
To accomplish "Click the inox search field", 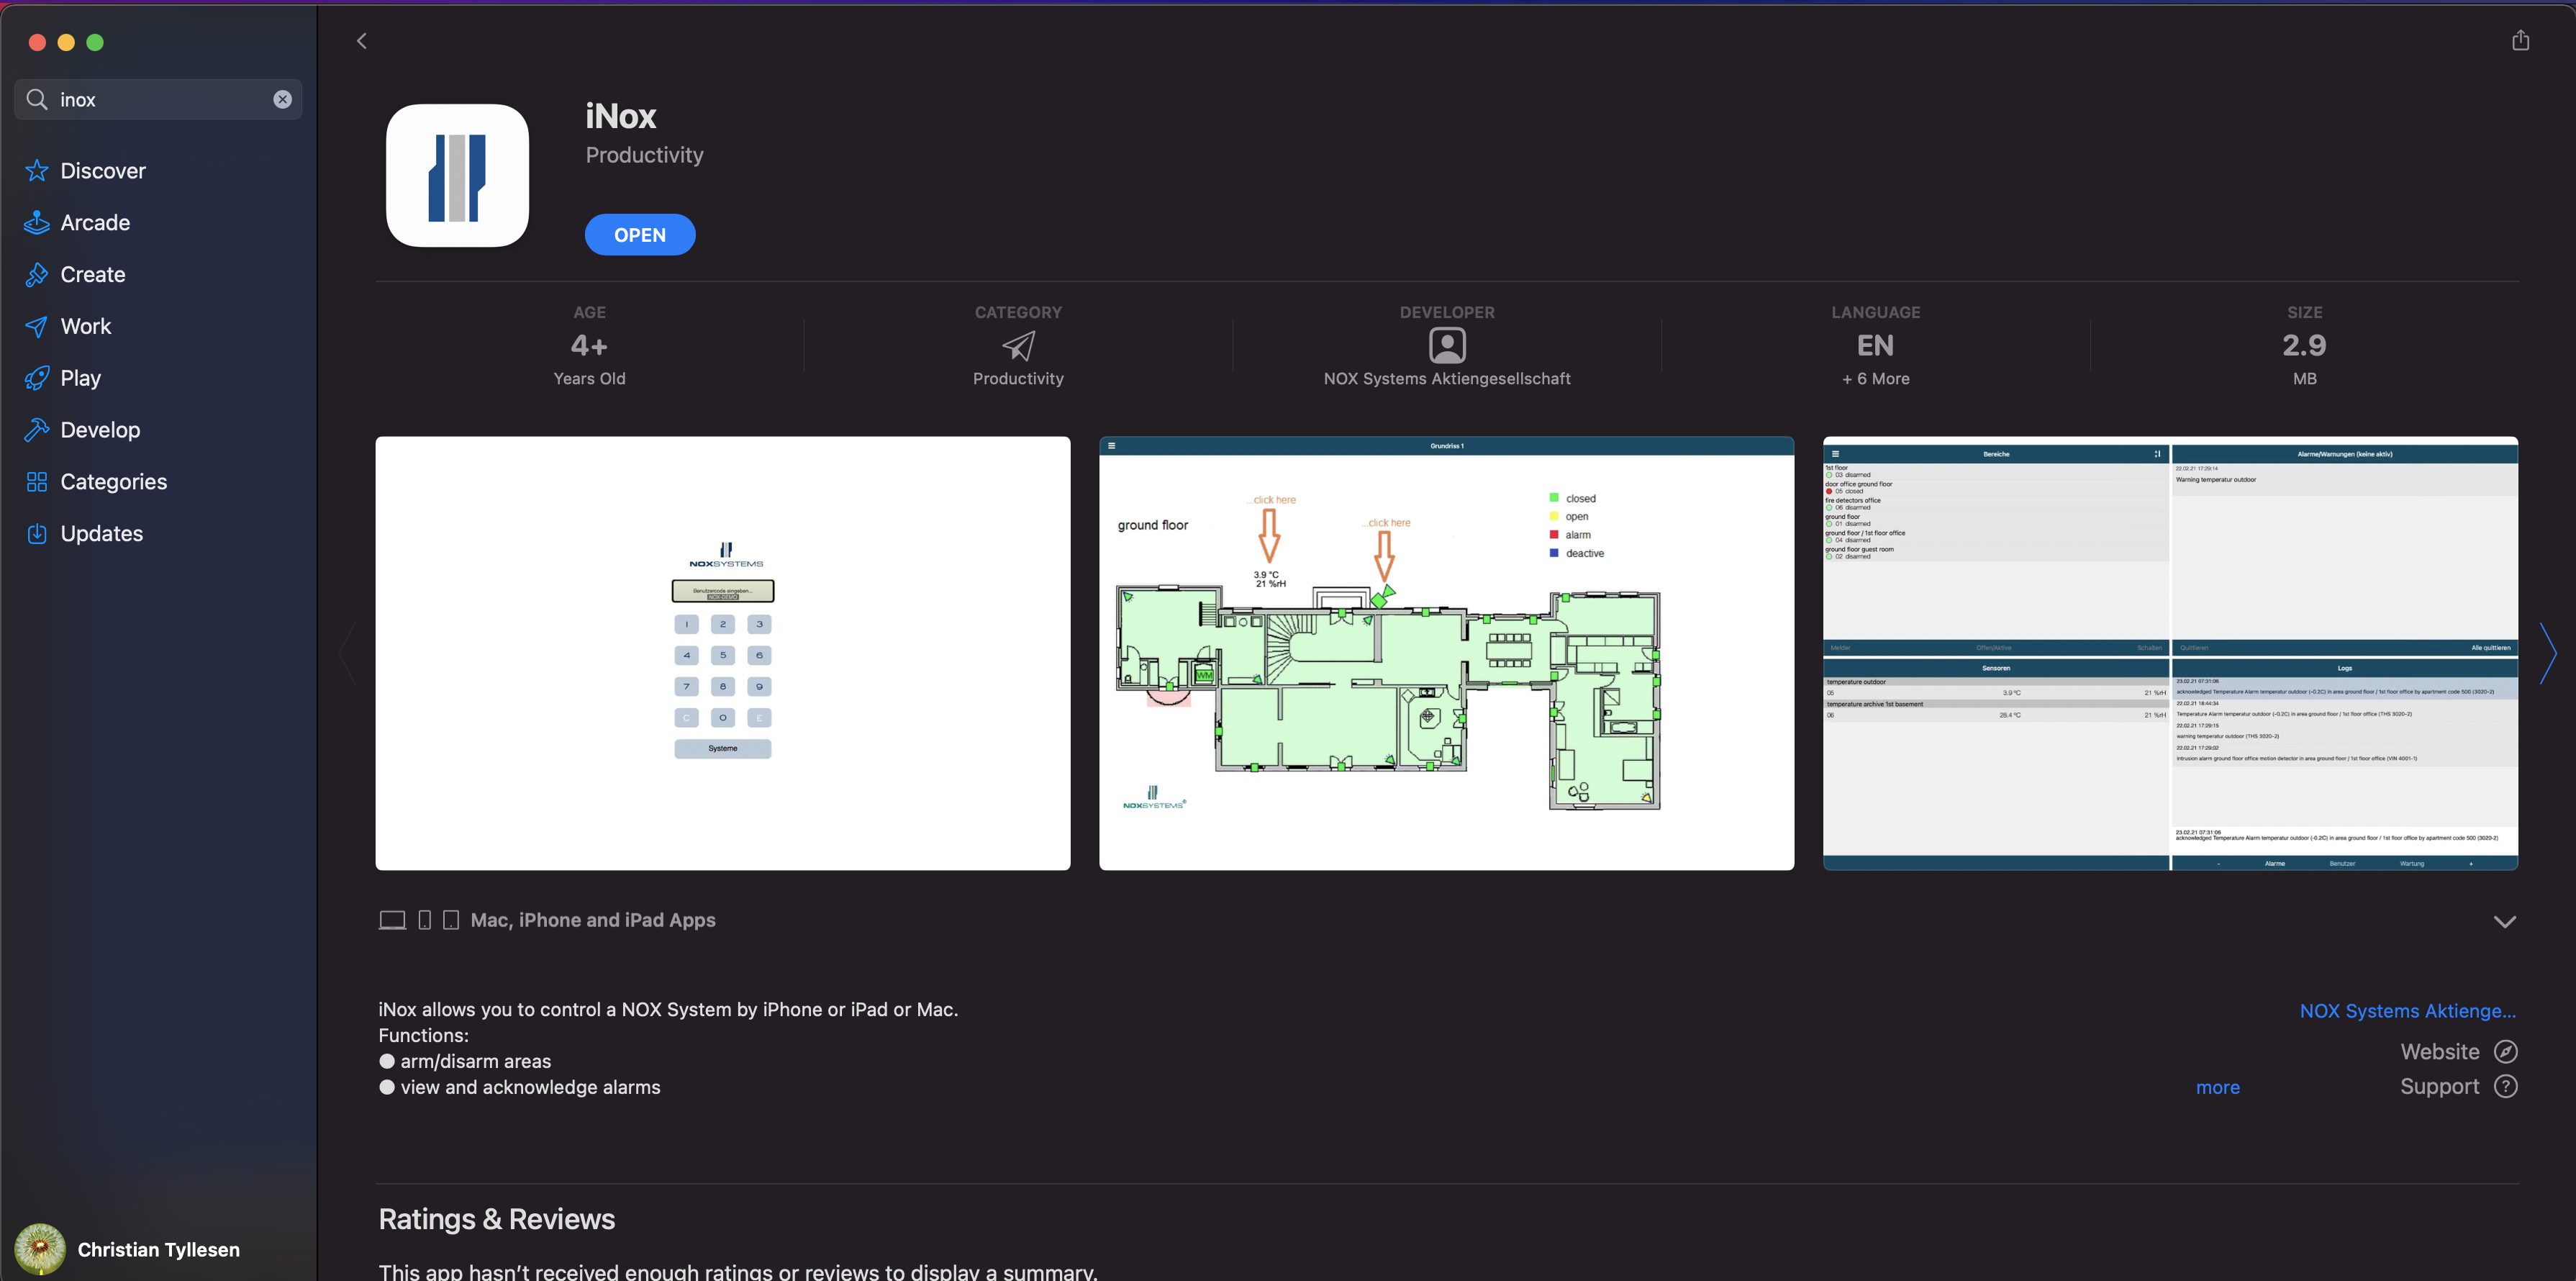I will [158, 99].
